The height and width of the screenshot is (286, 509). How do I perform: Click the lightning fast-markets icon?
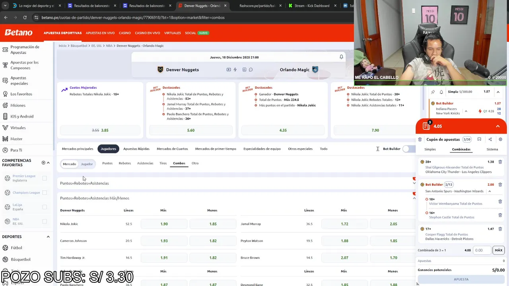(235, 70)
